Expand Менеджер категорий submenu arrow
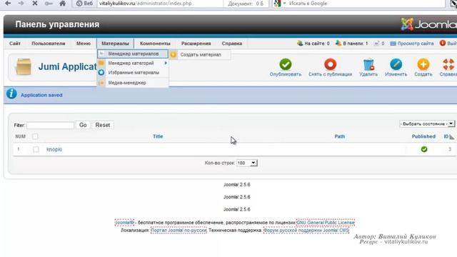Viewport: 457px width, 257px height. click(166, 63)
